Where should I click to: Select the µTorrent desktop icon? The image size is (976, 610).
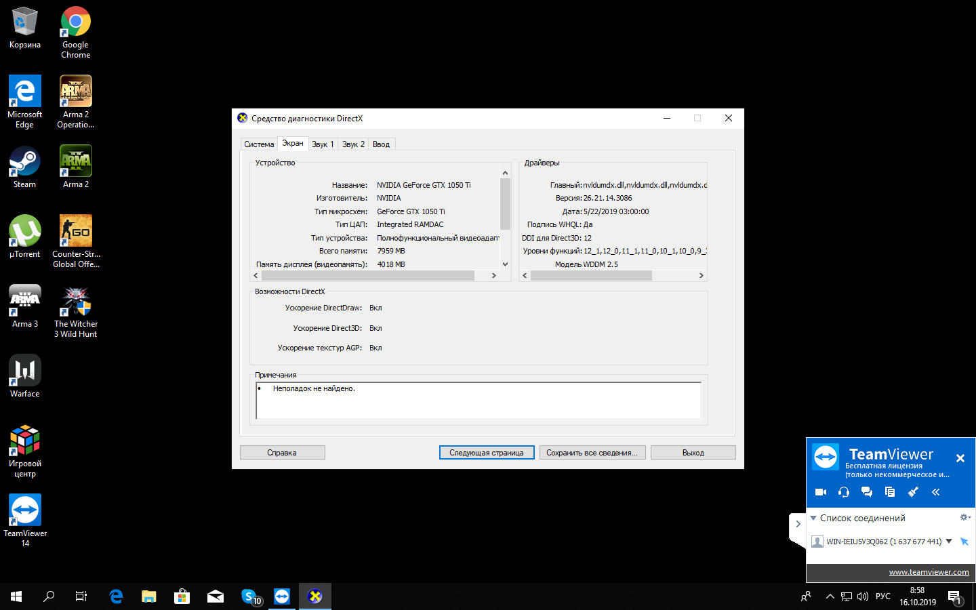pyautogui.click(x=25, y=237)
